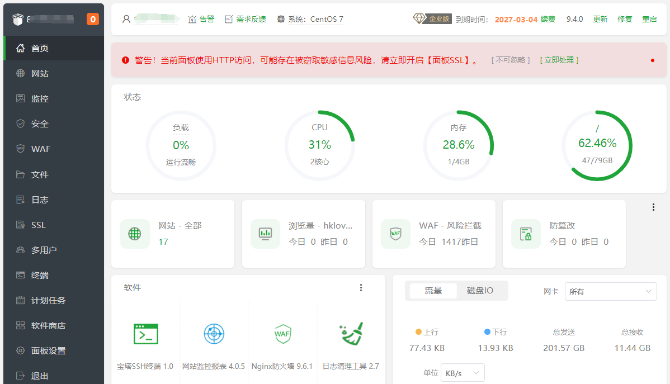670x384 pixels.
Task: Toggle the 上行 legend dot
Action: click(x=419, y=332)
